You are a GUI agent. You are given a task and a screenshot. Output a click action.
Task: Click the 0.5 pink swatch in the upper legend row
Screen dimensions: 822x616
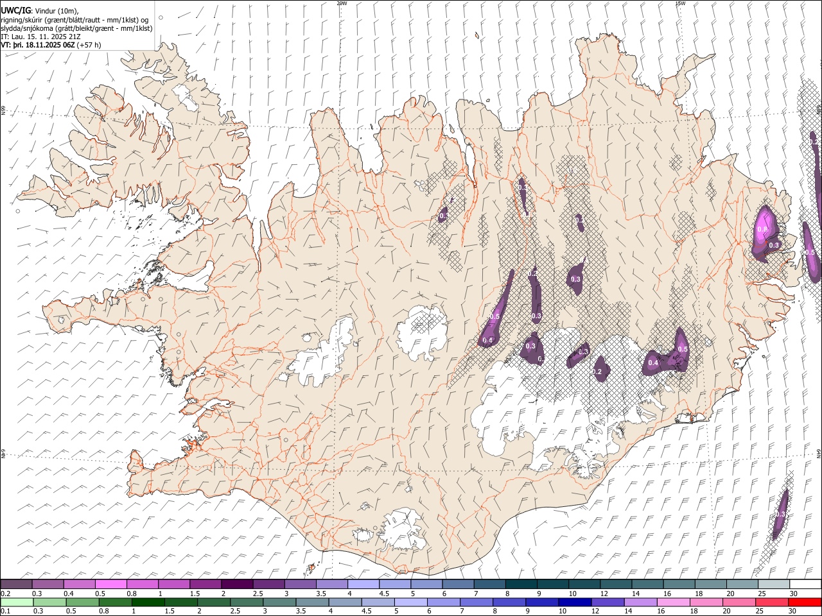pyautogui.click(x=111, y=584)
